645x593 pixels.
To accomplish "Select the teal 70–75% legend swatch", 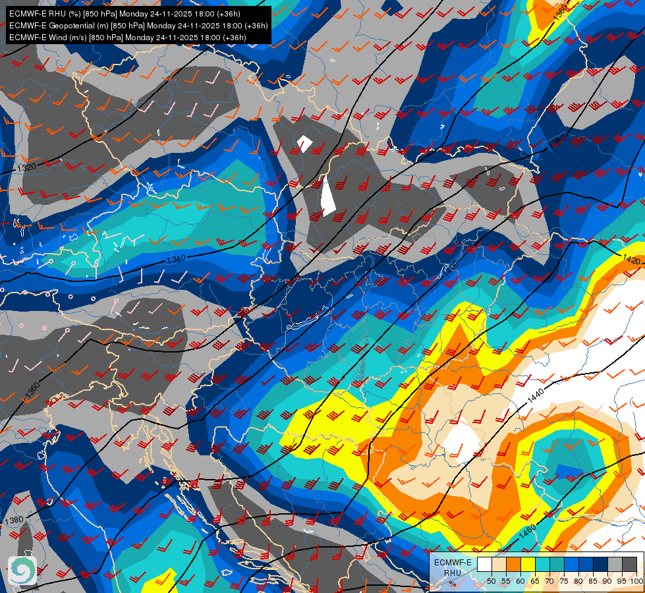I will pos(557,565).
